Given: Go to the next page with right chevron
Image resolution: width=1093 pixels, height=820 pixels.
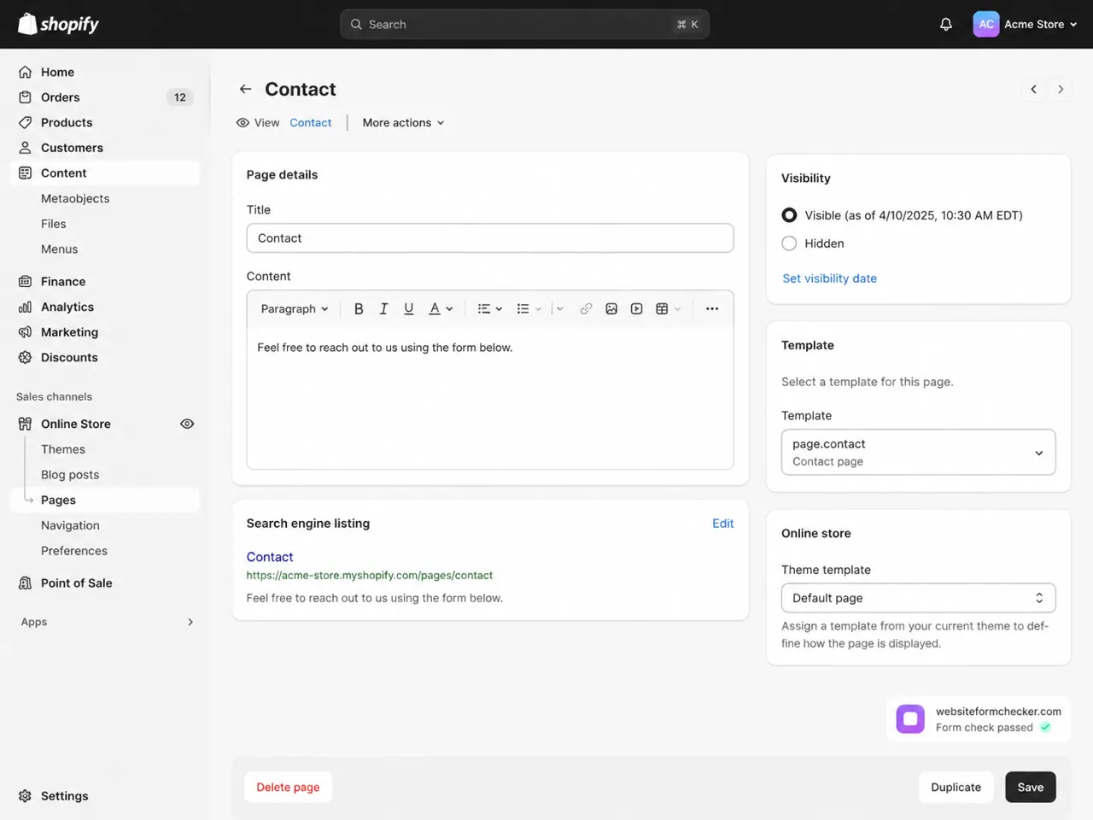Looking at the screenshot, I should click(x=1061, y=89).
